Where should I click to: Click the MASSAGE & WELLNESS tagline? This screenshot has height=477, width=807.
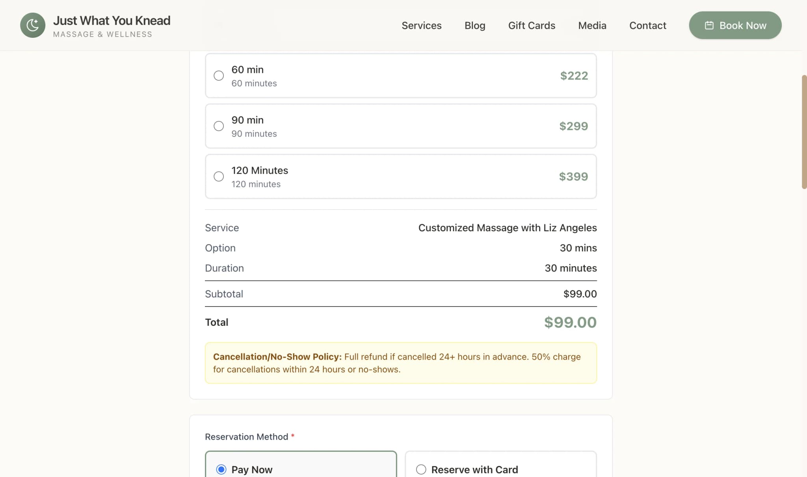[x=103, y=34]
